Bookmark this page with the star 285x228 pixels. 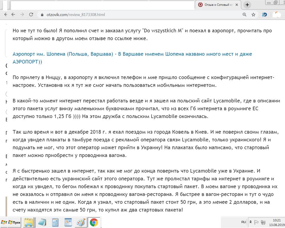point(253,15)
